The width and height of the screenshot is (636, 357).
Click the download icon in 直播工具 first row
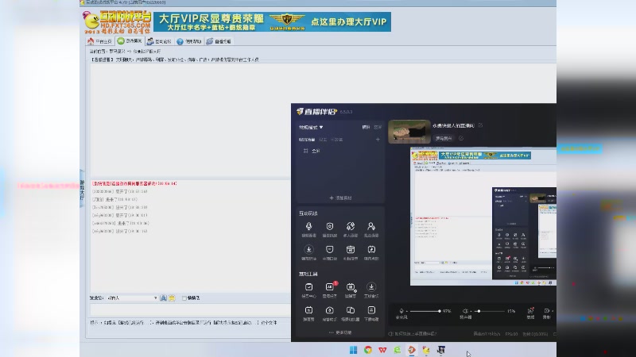371,287
